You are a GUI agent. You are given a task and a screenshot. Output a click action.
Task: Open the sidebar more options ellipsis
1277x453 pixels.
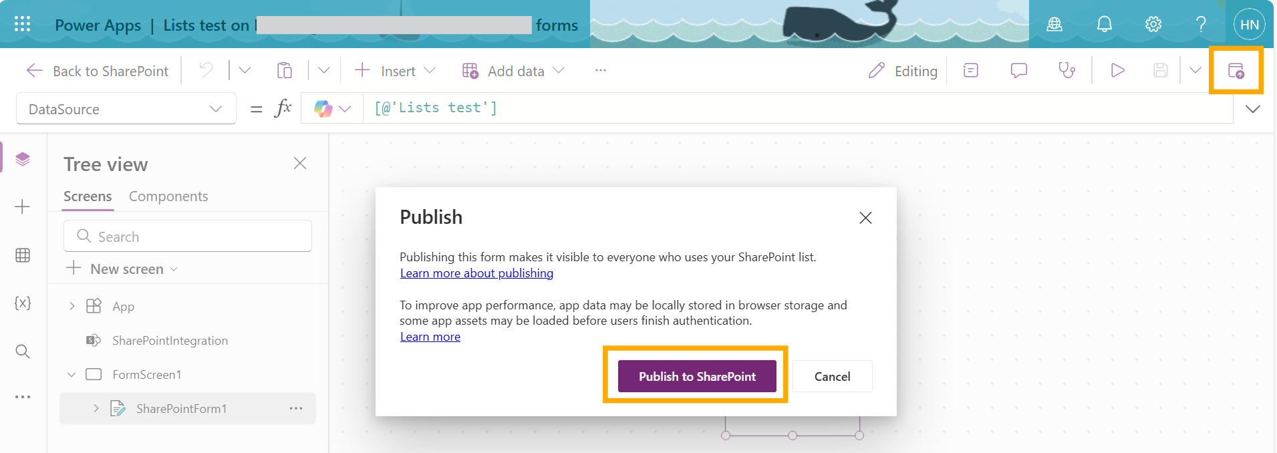(x=23, y=397)
